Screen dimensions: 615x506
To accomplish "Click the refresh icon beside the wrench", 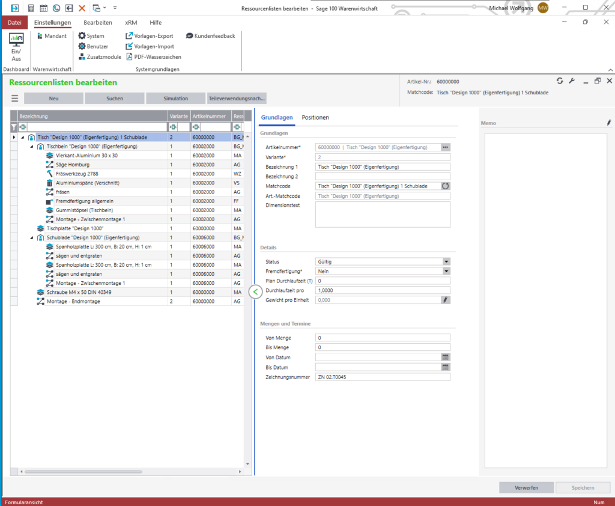I will point(560,81).
